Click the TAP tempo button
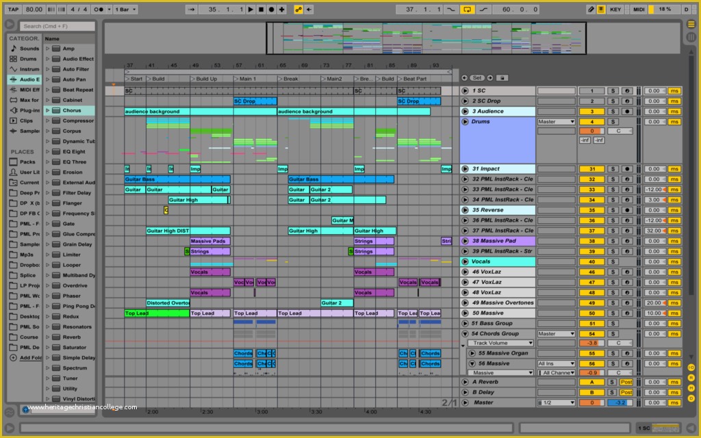This screenshot has width=701, height=438. 14,10
